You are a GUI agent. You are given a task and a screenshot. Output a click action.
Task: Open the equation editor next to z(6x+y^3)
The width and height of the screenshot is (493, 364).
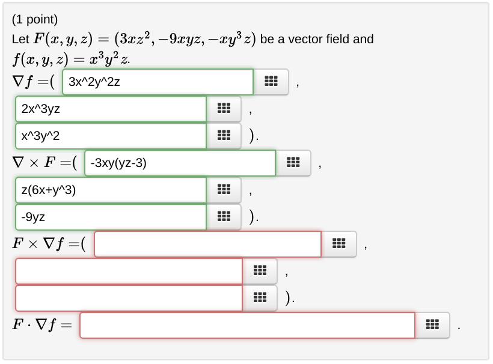pyautogui.click(x=223, y=190)
